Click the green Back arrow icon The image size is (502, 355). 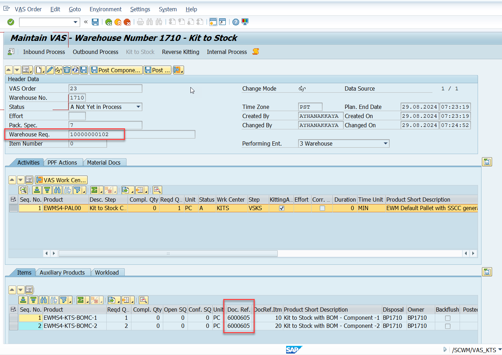(x=109, y=22)
